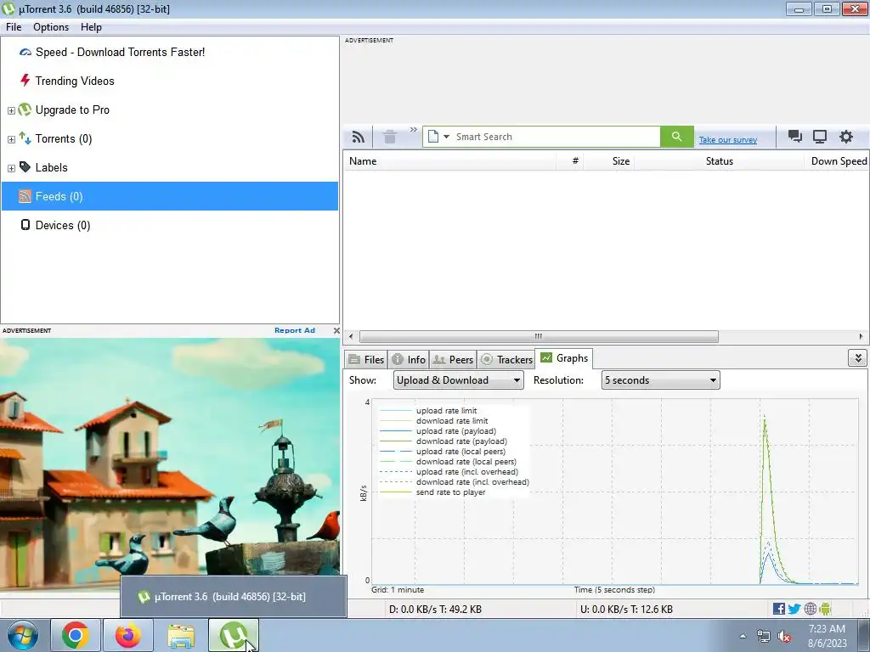870x652 pixels.
Task: Click the muted volume tray icon
Action: point(784,637)
